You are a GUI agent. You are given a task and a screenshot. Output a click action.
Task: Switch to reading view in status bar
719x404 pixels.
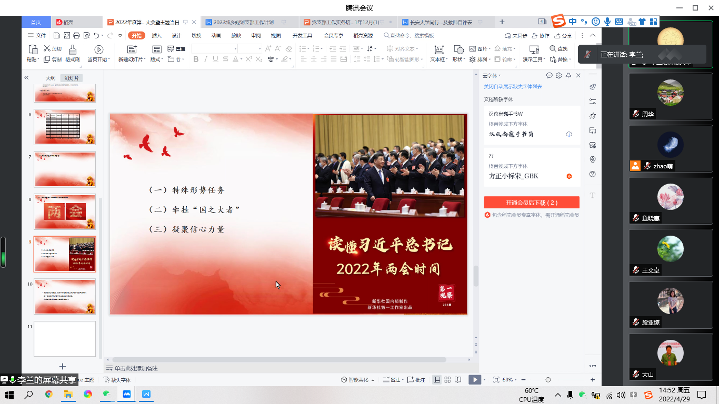coord(458,380)
